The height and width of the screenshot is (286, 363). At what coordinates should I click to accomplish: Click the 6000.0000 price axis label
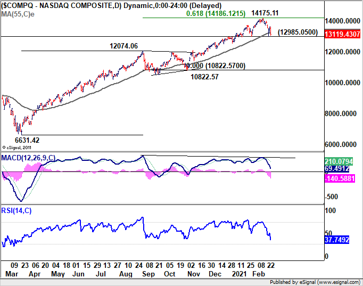click(x=341, y=144)
